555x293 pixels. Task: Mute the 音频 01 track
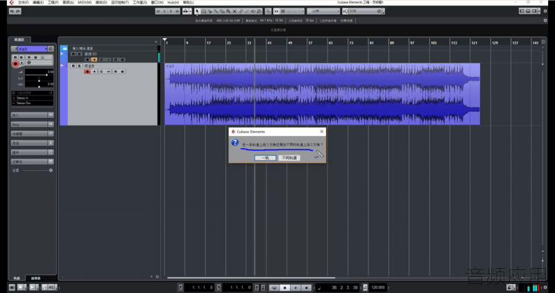[x=74, y=54]
